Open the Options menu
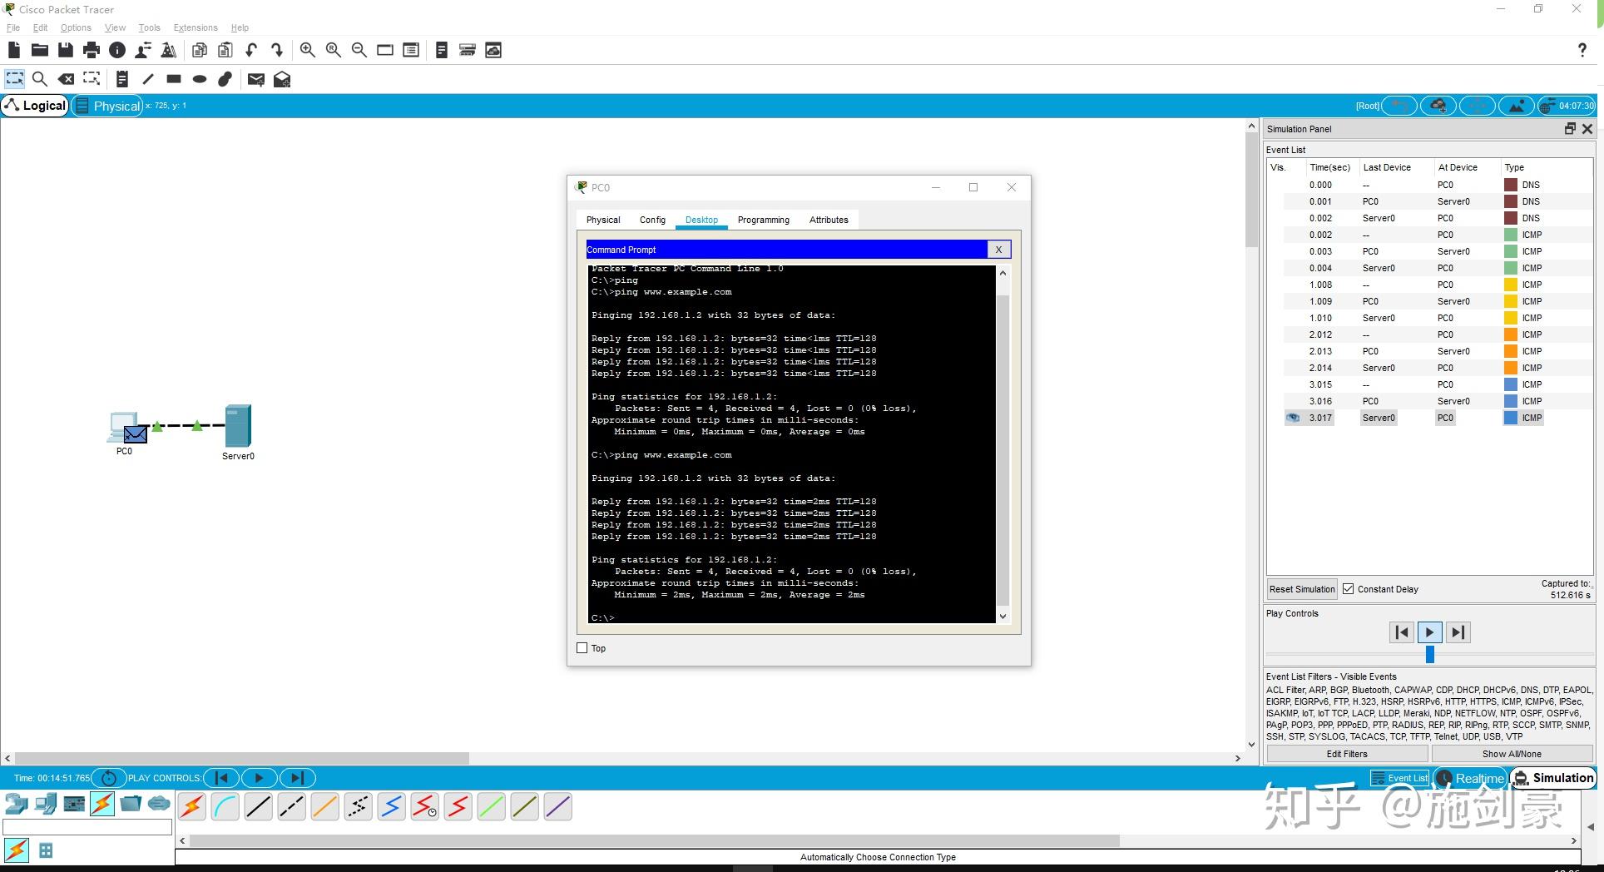The height and width of the screenshot is (872, 1604). pos(76,27)
